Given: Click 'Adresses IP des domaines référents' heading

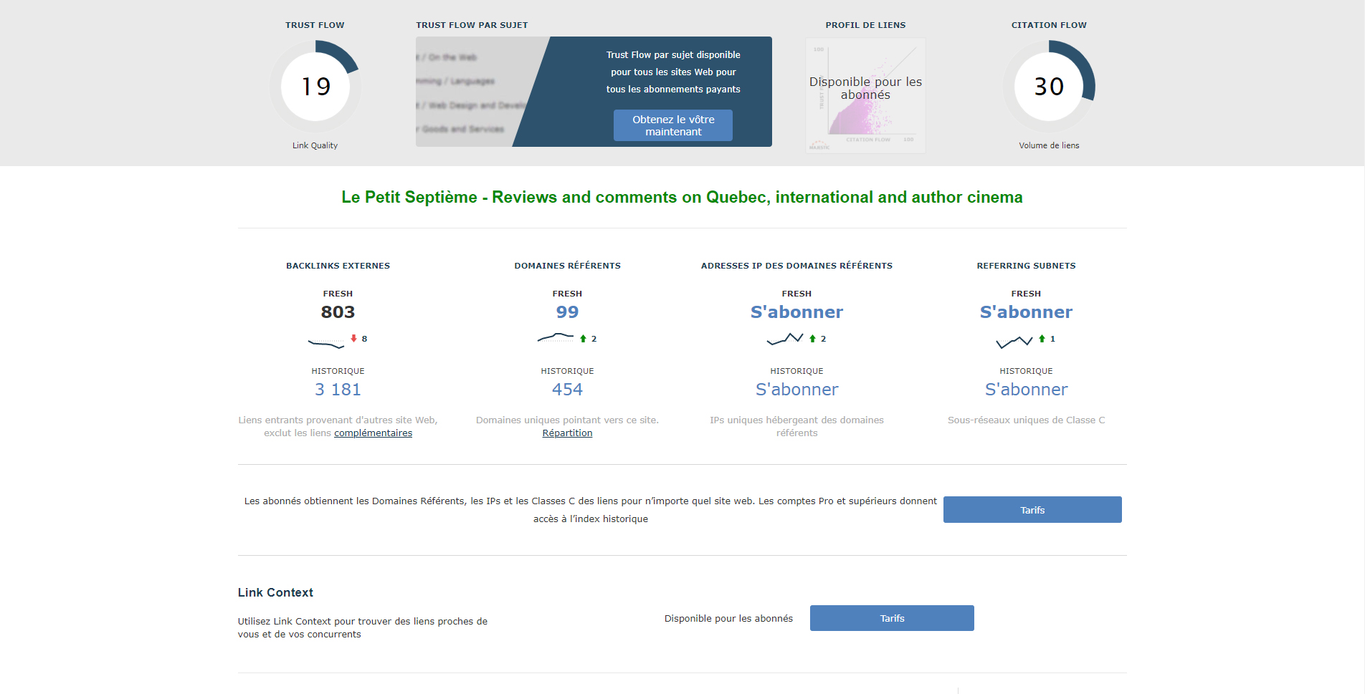Looking at the screenshot, I should point(796,266).
